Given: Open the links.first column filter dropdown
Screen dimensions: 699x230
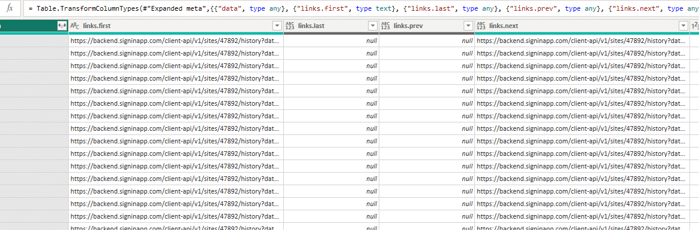Looking at the screenshot, I should [x=277, y=26].
